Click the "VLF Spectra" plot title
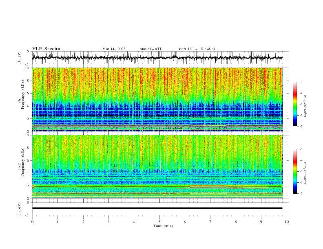 pos(46,49)
